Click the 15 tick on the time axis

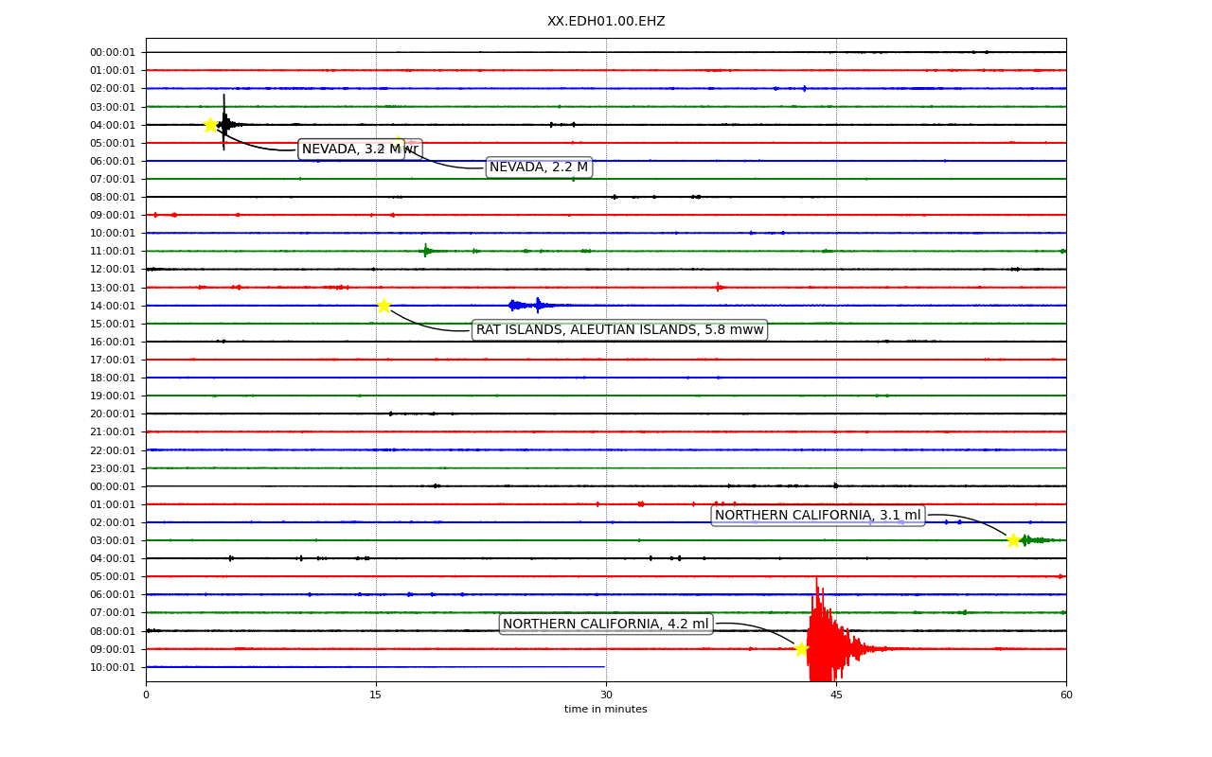[x=376, y=695]
